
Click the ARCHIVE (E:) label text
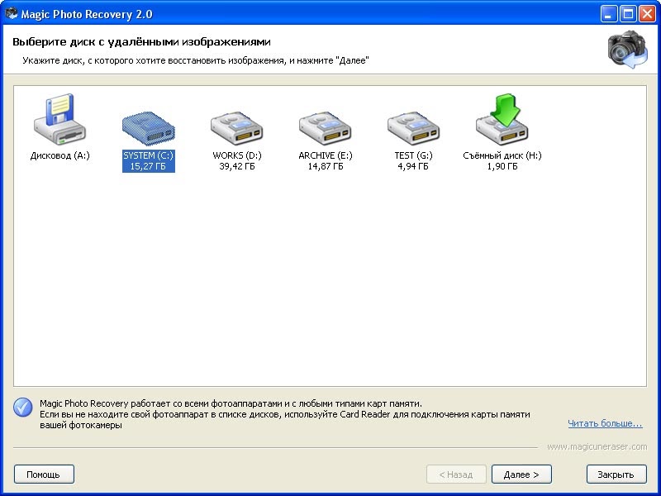[x=326, y=155]
